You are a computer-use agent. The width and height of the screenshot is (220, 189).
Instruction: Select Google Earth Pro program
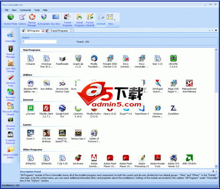[62, 111]
